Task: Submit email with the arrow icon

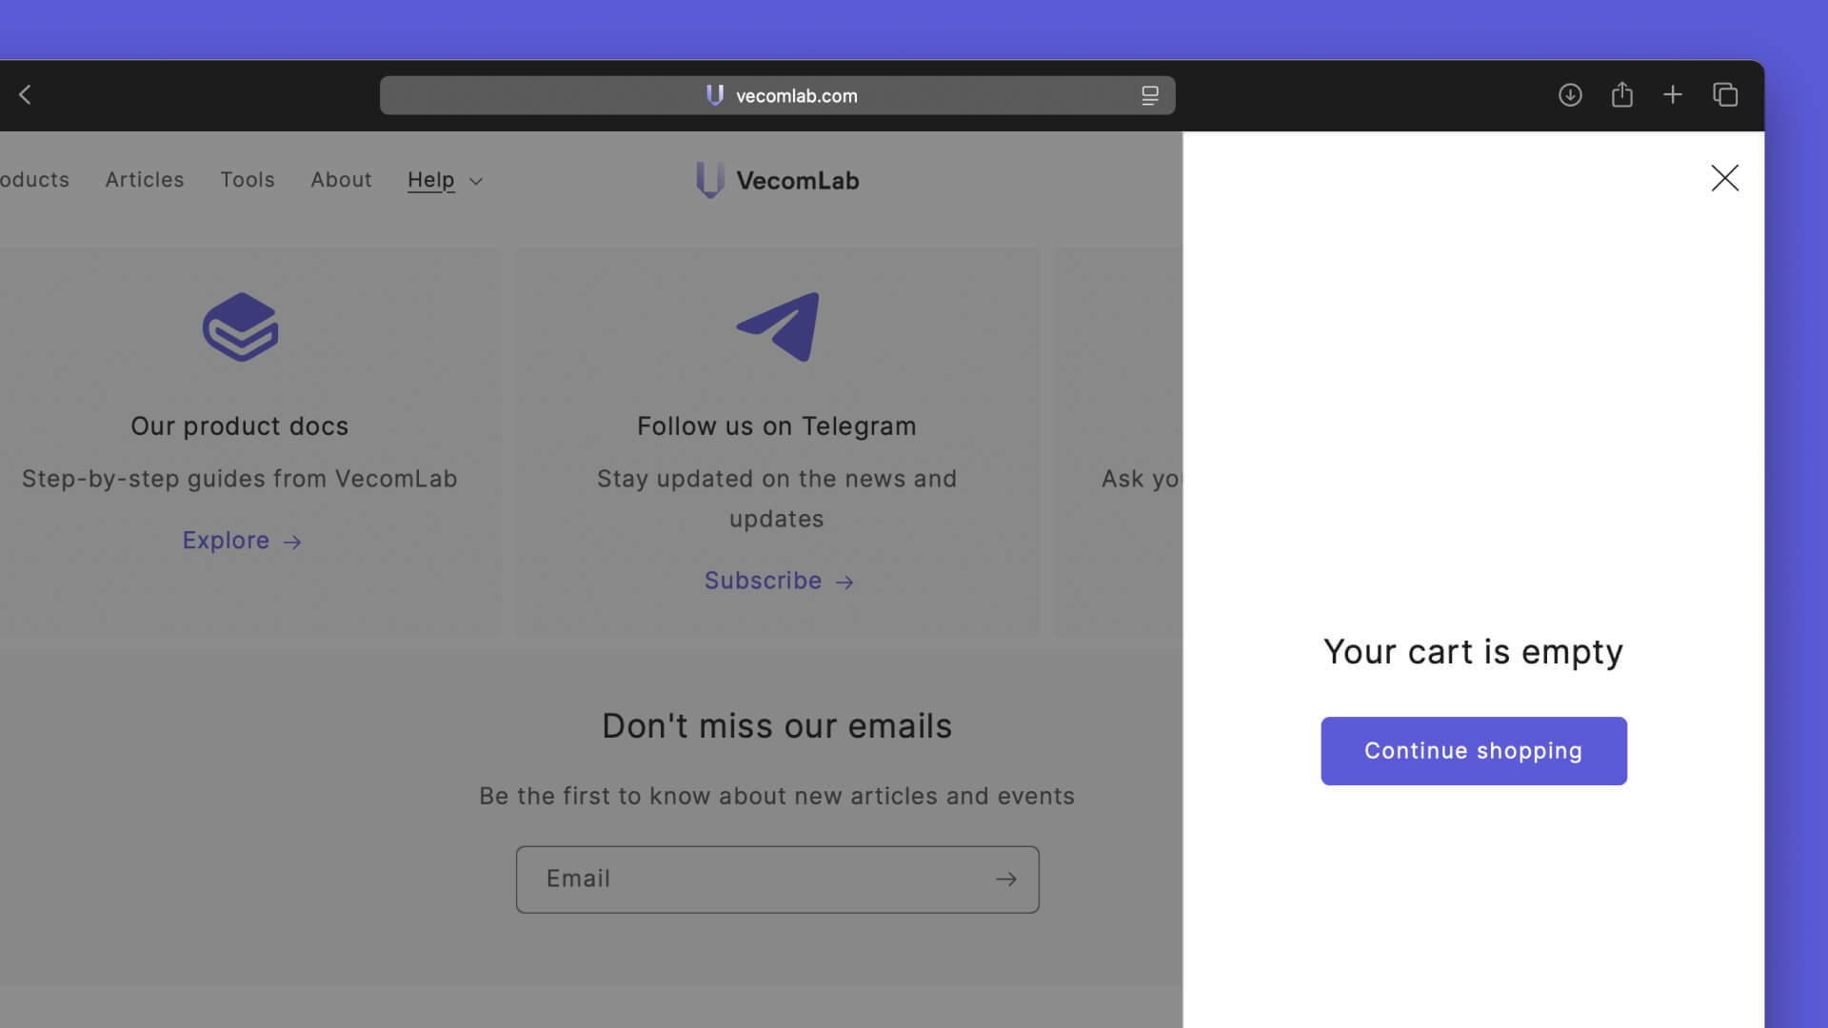Action: (1006, 880)
